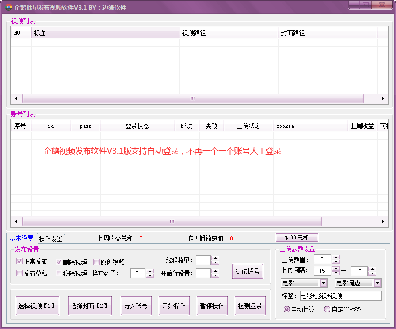Screen dimensions: 396x329
Task: Decrease the second 上传间隔 value
Action: (x=372, y=274)
